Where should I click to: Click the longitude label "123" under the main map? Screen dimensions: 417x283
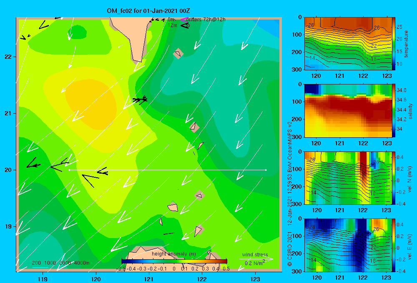click(x=255, y=279)
